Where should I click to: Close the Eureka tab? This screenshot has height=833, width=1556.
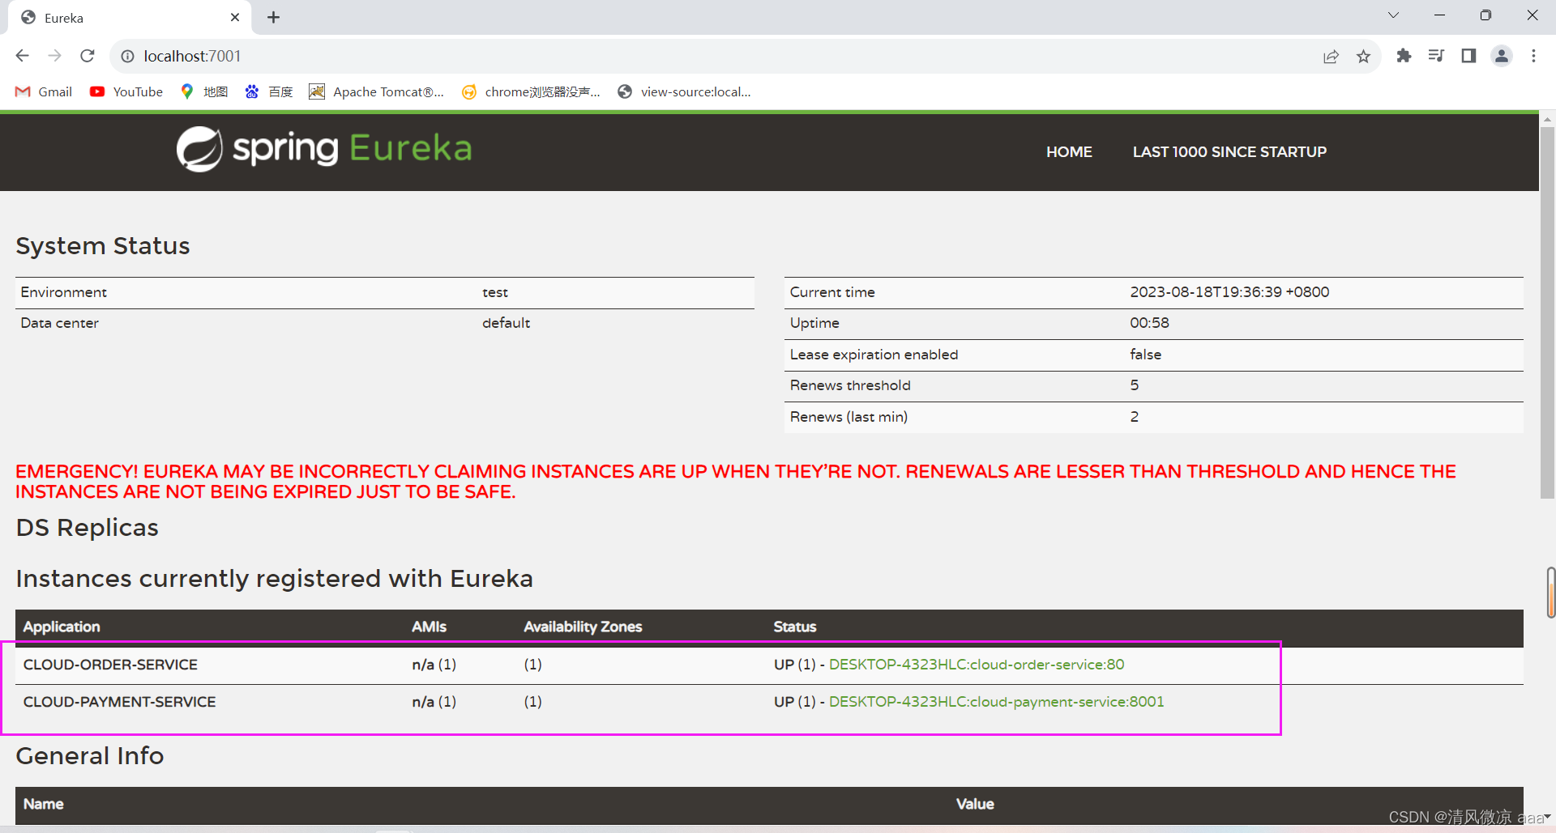(x=235, y=17)
